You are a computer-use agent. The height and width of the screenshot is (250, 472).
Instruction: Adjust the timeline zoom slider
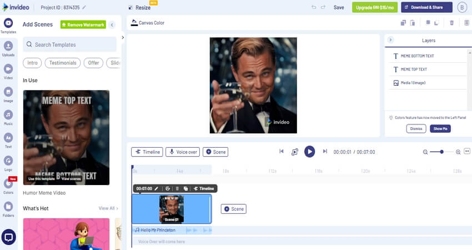point(441,152)
